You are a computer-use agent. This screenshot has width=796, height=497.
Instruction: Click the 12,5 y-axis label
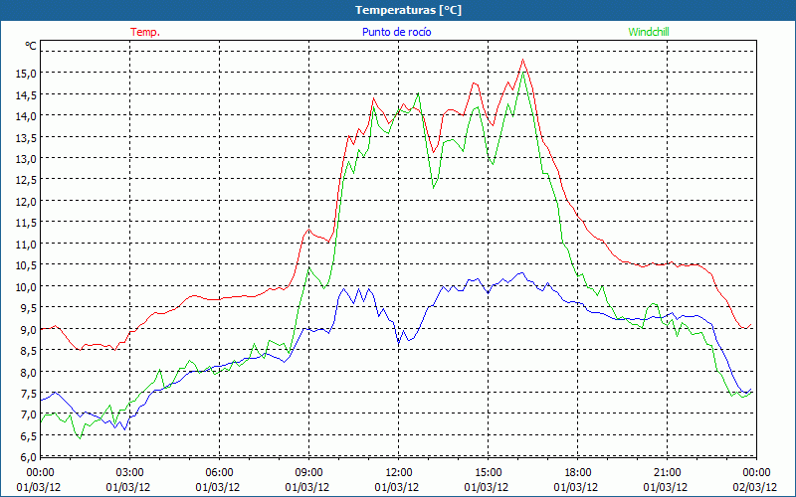28,180
